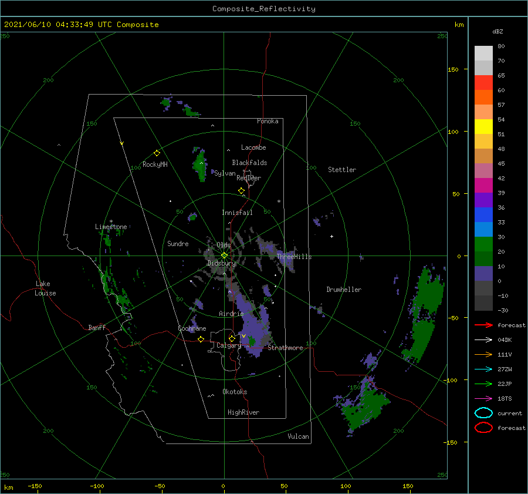Click the green echo west of Sylvan
This screenshot has width=528, height=494.
pos(200,164)
